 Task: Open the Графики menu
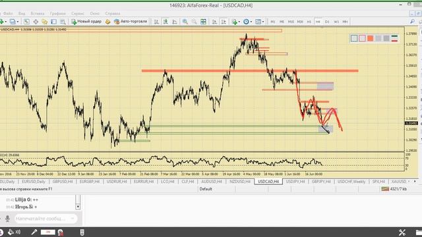pyautogui.click(x=57, y=13)
